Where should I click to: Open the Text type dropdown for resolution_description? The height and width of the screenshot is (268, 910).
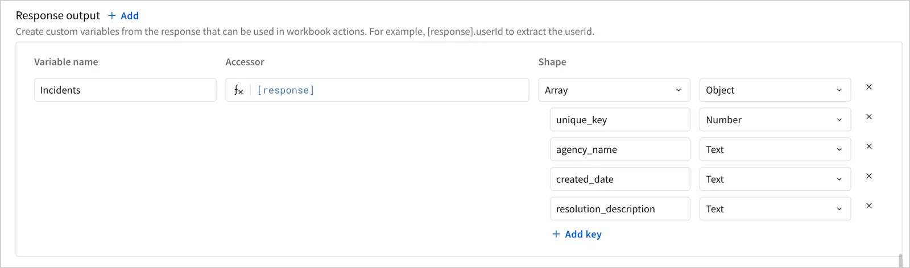coord(775,209)
